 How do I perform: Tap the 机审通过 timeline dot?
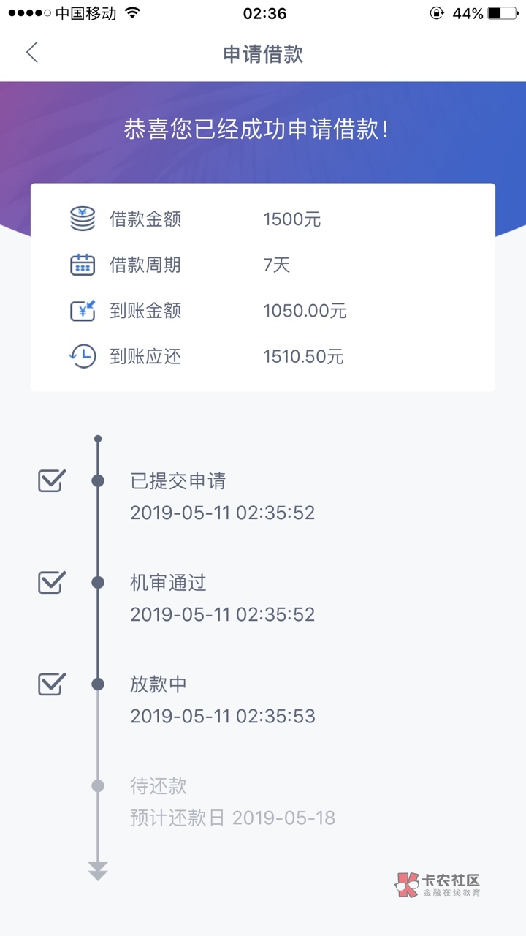tap(98, 582)
